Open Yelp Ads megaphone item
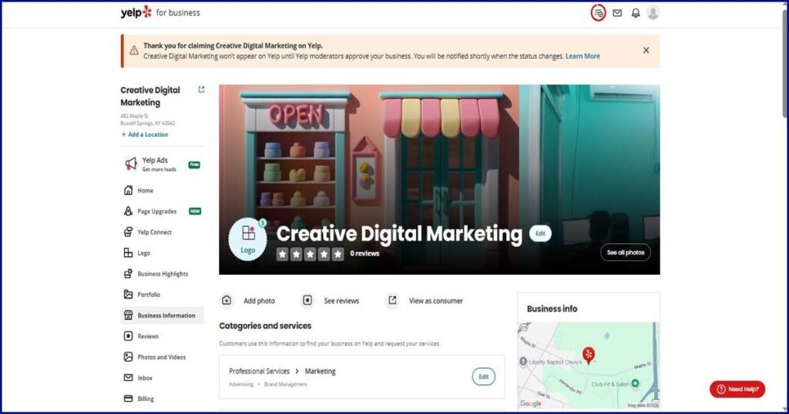The image size is (789, 414). tap(162, 165)
